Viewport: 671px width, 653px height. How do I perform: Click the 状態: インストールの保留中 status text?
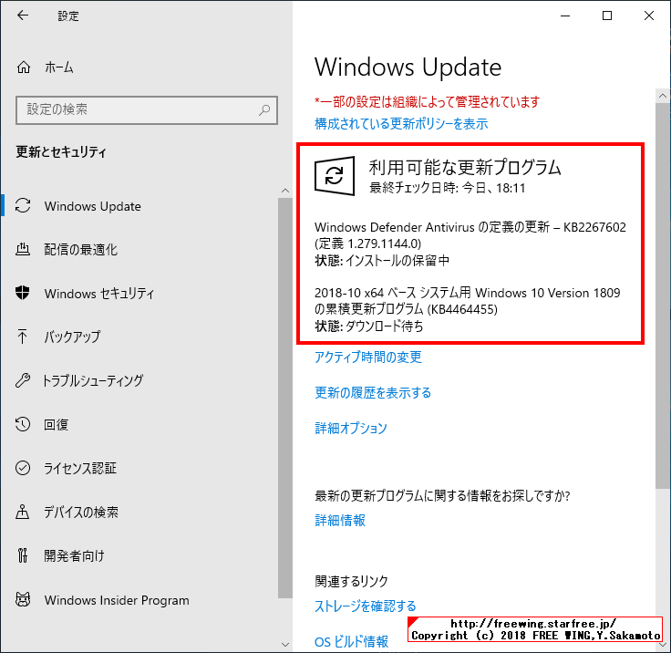382,260
